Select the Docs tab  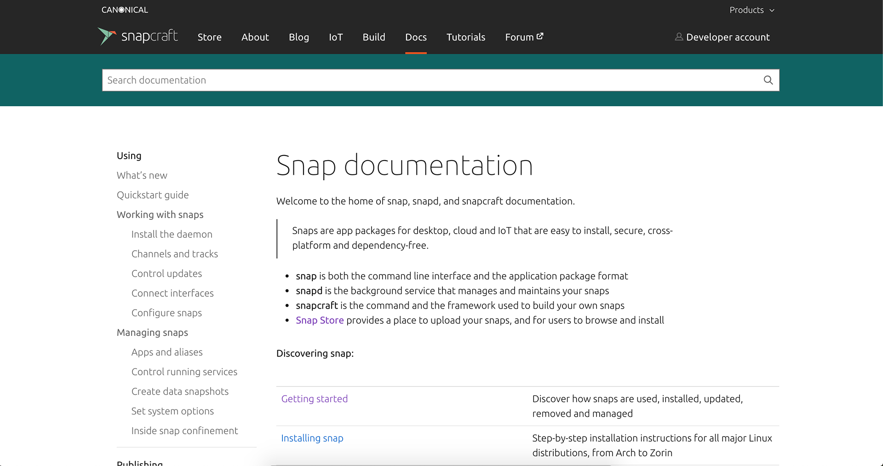click(416, 37)
